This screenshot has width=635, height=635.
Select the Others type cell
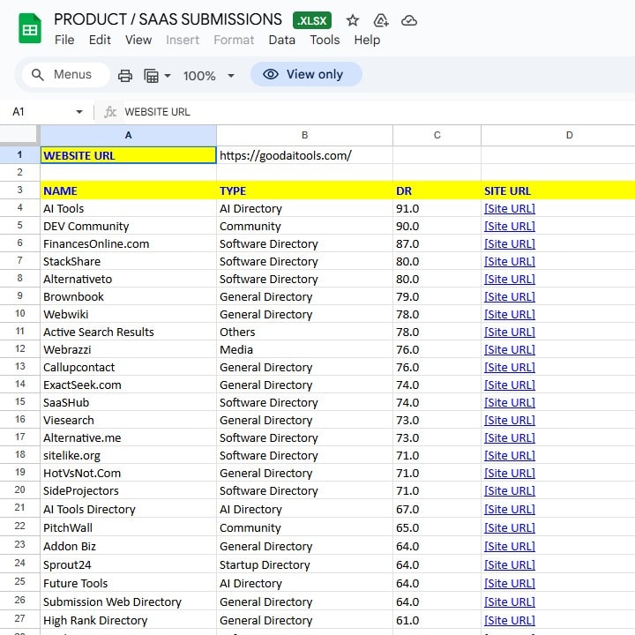click(304, 332)
